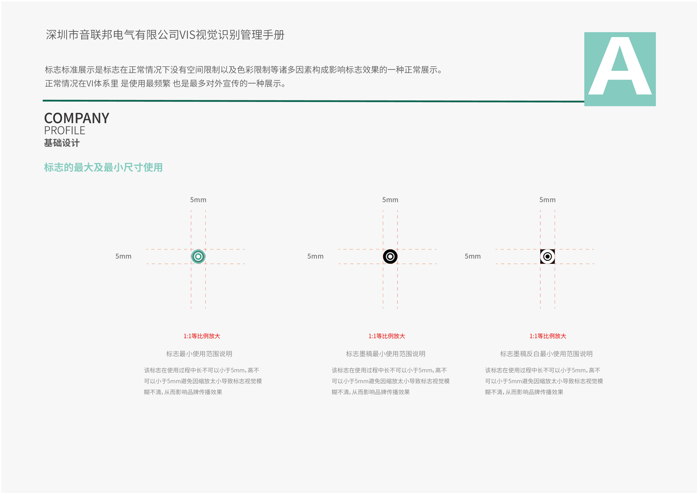
Task: Click red '1:1等比例放大' under the black logo
Action: pos(387,336)
